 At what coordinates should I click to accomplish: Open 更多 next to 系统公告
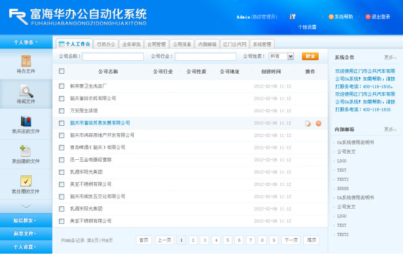coord(390,57)
